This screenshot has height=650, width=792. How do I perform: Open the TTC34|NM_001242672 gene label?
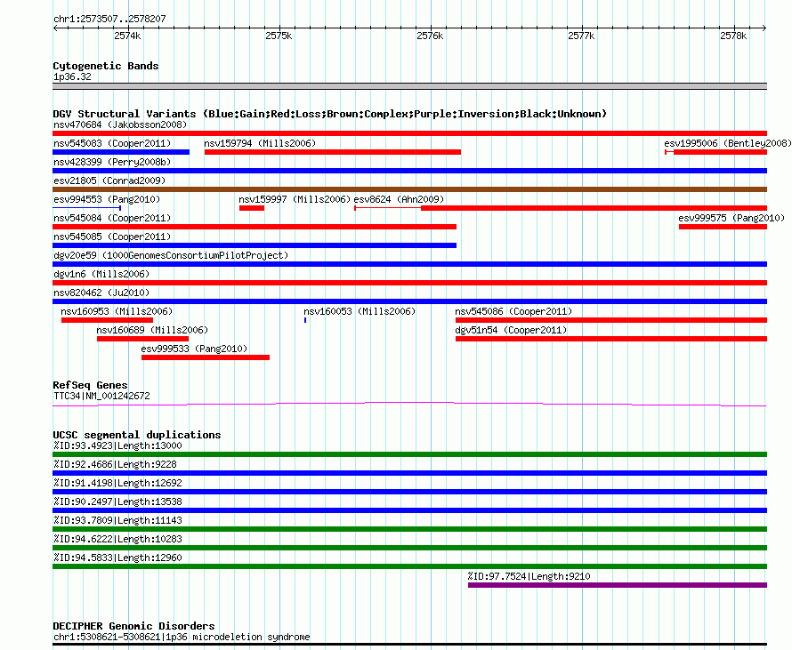[x=101, y=396]
